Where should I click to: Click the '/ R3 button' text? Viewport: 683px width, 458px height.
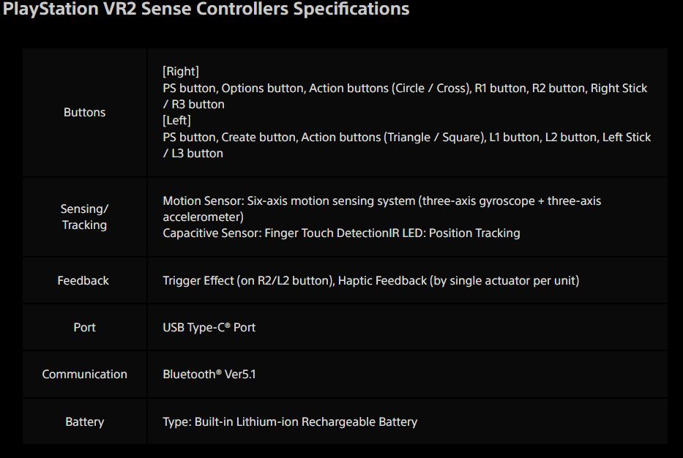coord(193,105)
